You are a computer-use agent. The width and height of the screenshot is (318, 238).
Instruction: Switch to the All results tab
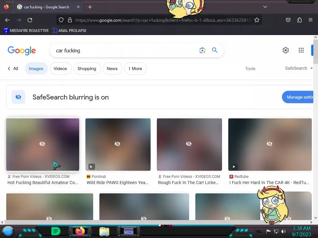coord(13,68)
